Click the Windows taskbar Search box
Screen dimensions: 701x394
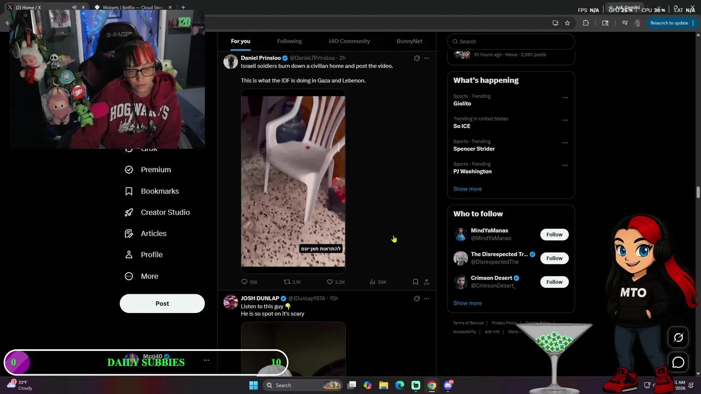pos(303,385)
